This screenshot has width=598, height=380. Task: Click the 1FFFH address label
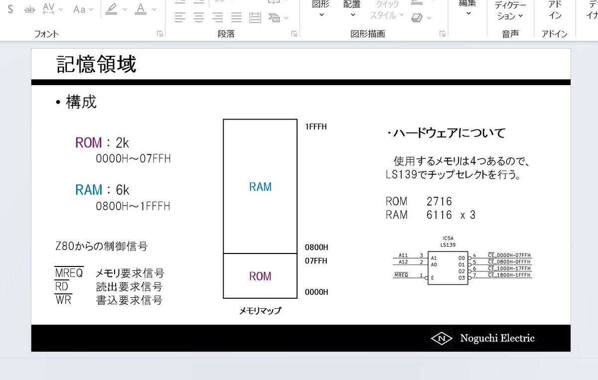pyautogui.click(x=316, y=127)
